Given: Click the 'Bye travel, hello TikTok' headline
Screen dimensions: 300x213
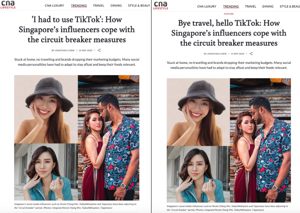Looking at the screenshot, I should pos(229,33).
